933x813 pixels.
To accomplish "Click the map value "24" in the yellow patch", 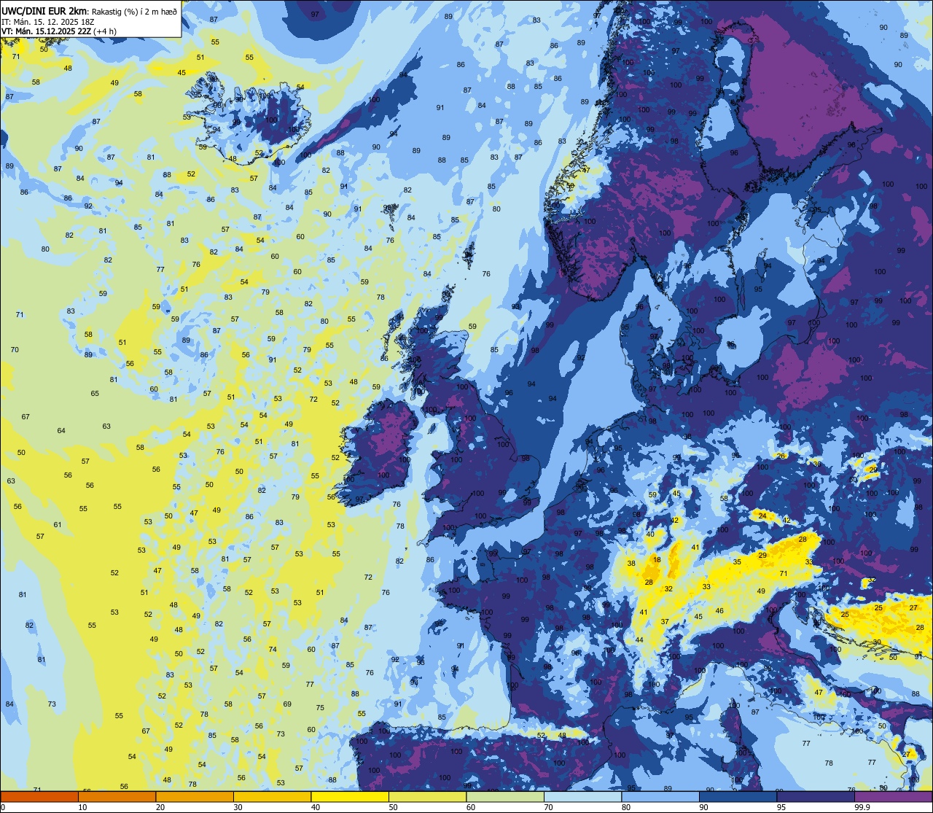I will point(762,516).
